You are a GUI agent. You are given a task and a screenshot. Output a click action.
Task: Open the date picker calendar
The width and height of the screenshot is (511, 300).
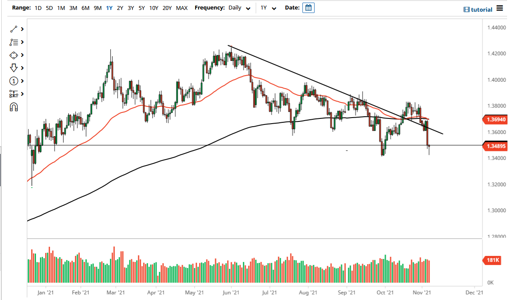tap(308, 7)
